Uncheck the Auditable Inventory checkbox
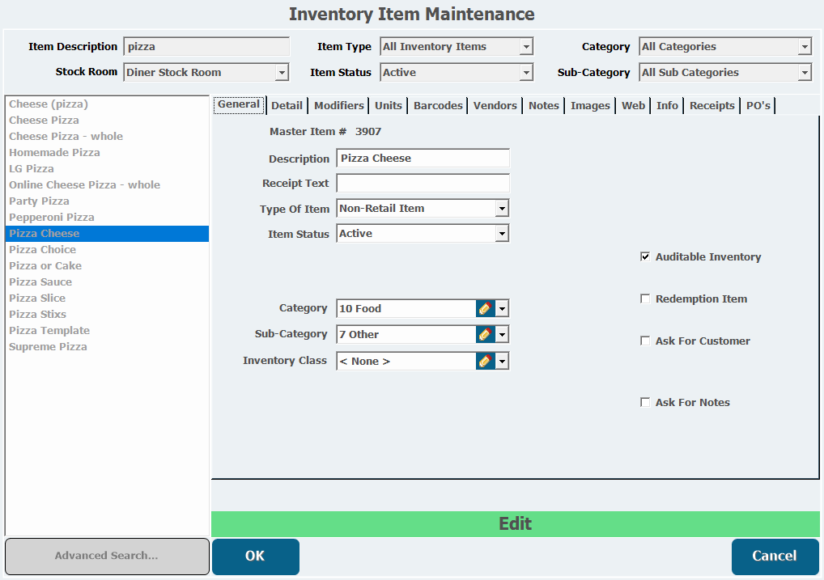 [645, 256]
